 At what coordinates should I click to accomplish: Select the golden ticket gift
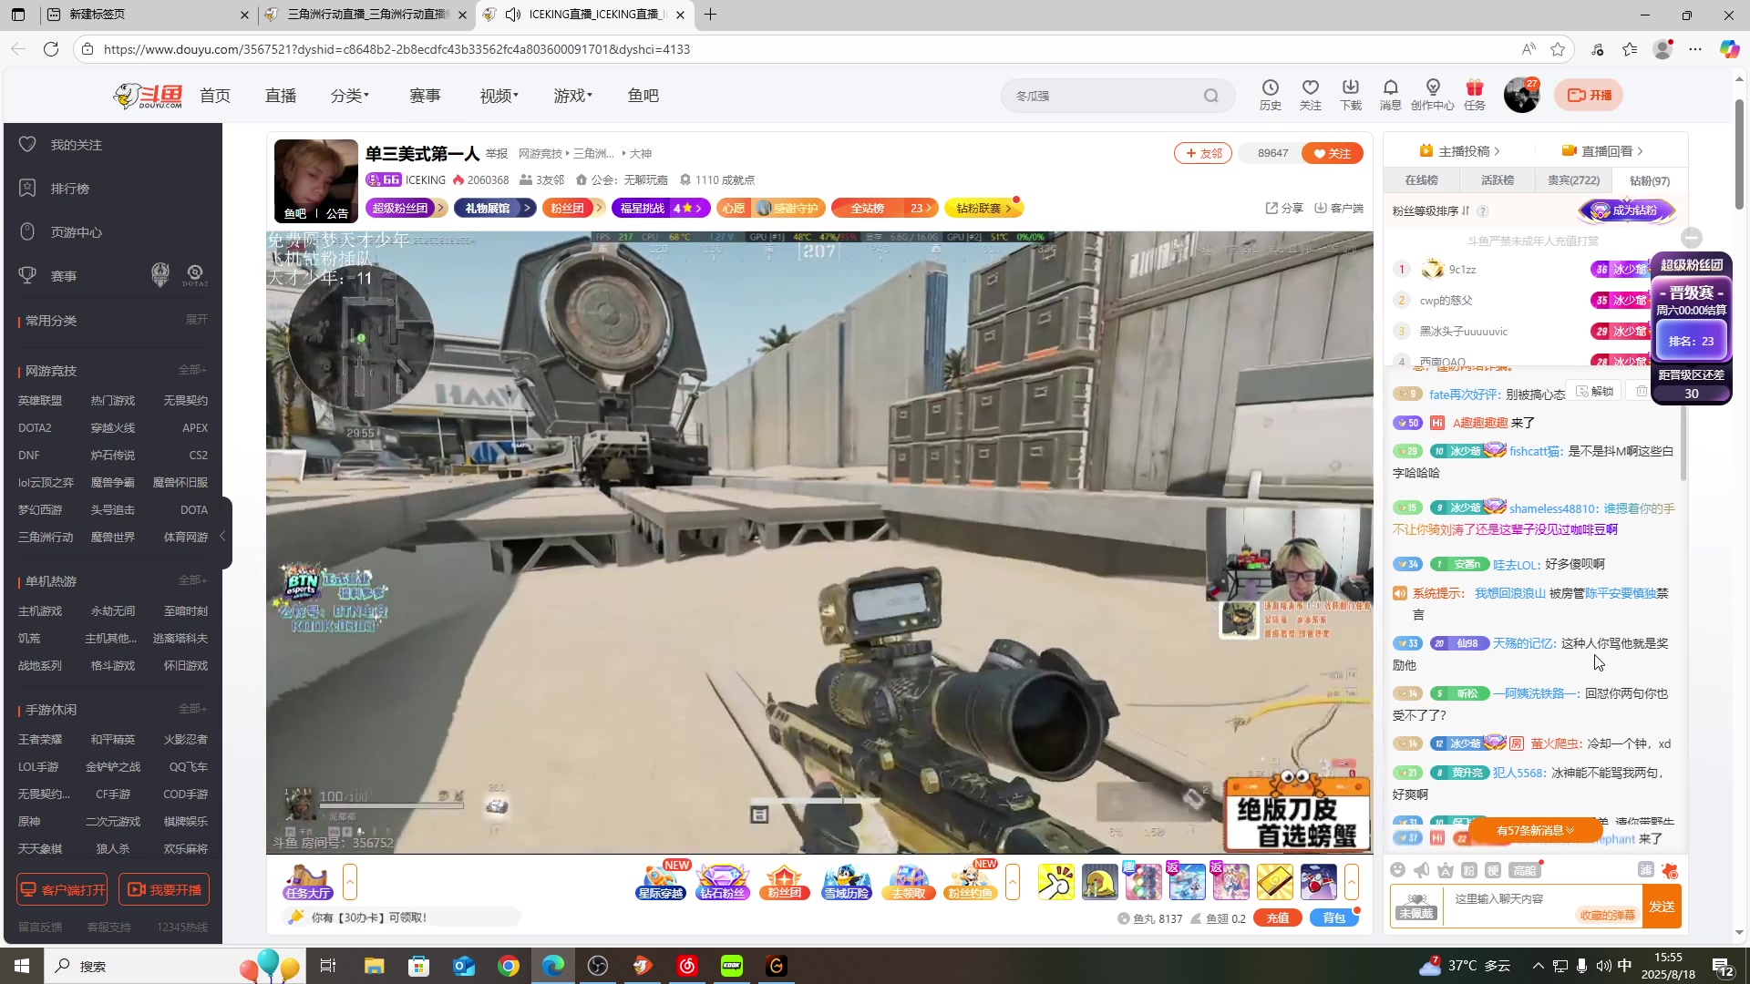(1274, 882)
